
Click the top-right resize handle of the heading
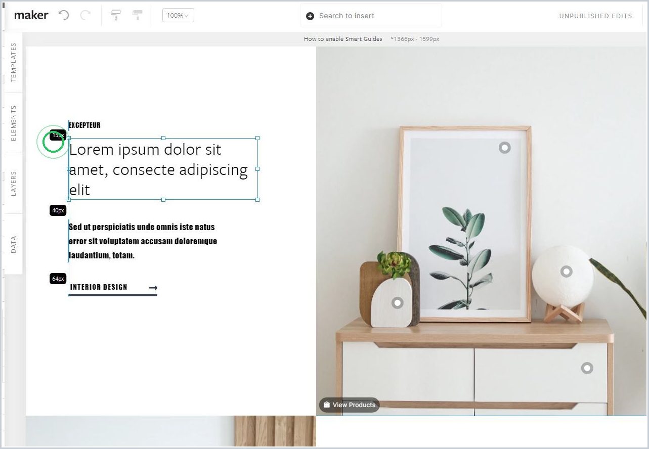(257, 138)
